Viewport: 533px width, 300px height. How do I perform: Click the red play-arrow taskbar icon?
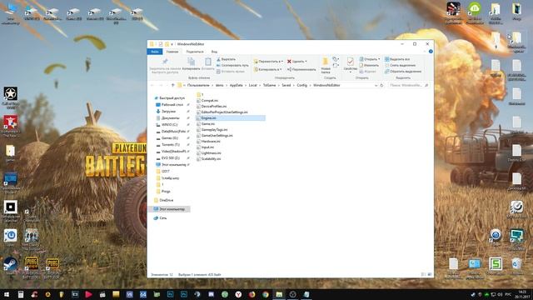pos(89,294)
